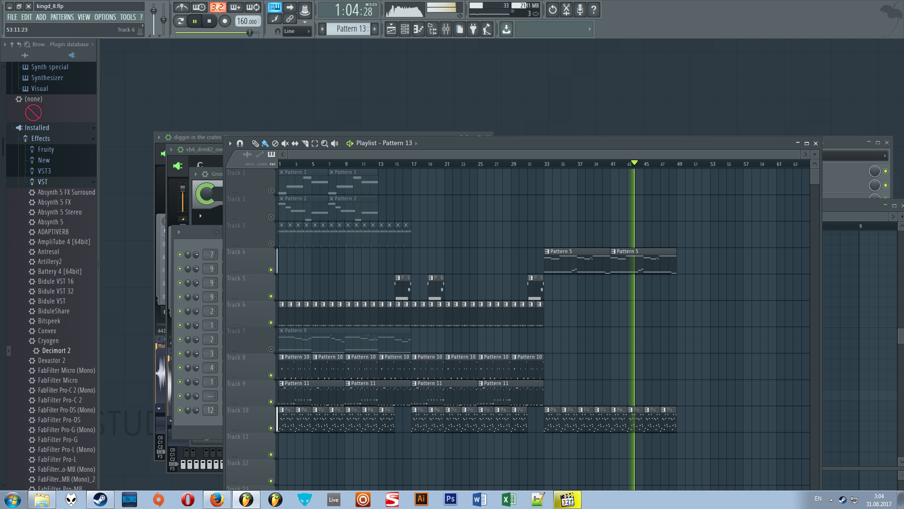Open undo history icon
904x509 pixels.
(553, 9)
